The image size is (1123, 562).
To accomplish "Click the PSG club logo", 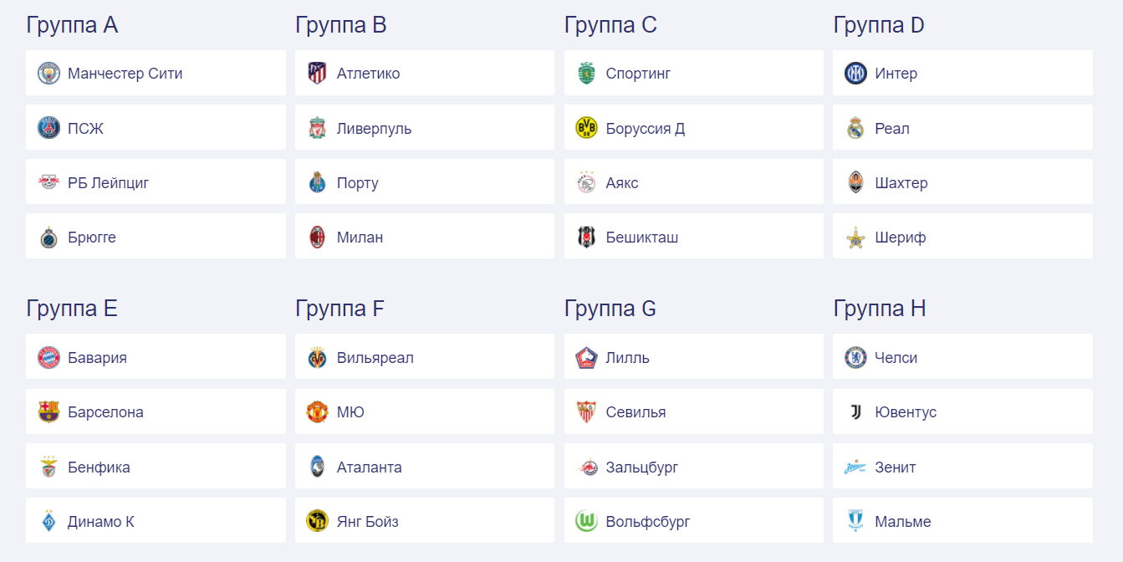I will tap(48, 128).
